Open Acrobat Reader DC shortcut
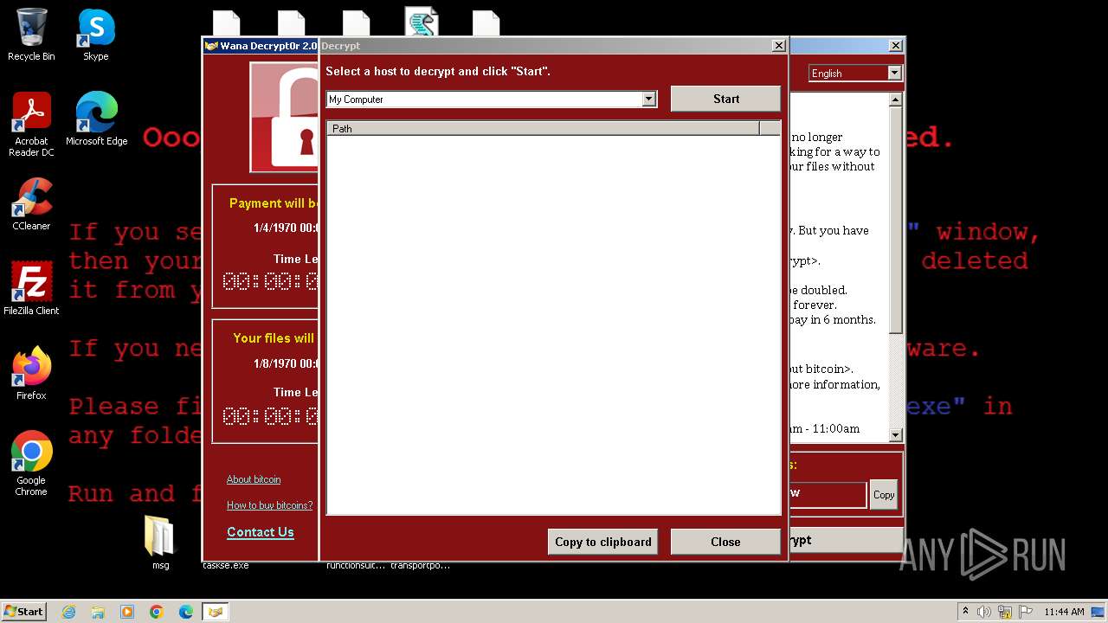Image resolution: width=1108 pixels, height=623 pixels. pos(31,125)
